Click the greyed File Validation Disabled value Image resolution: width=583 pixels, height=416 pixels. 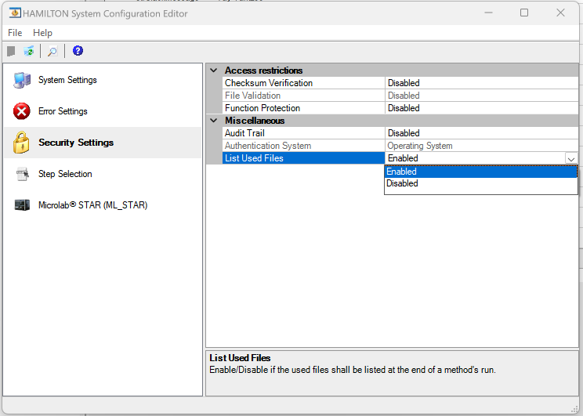pyautogui.click(x=404, y=96)
